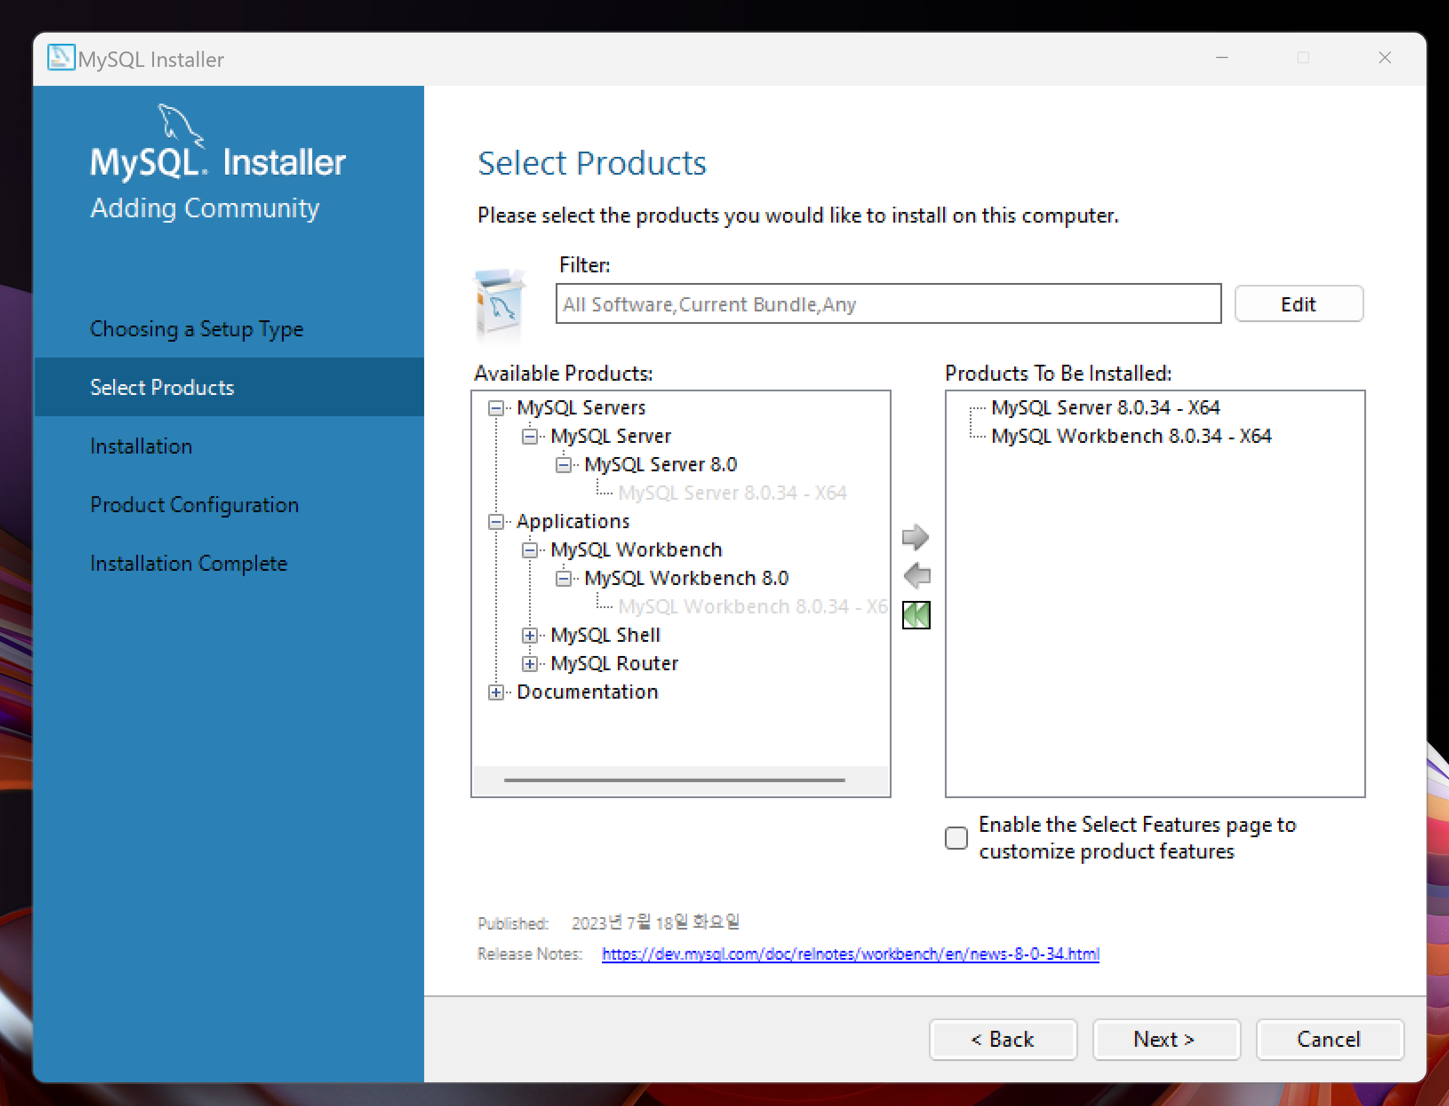Click the horizontal scrollbar in Available Products

(674, 780)
